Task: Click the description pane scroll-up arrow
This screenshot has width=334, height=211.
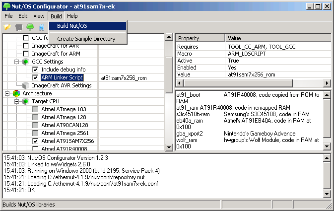Action: pos(327,95)
